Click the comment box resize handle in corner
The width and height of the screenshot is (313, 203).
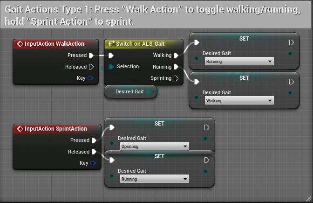click(x=308, y=198)
